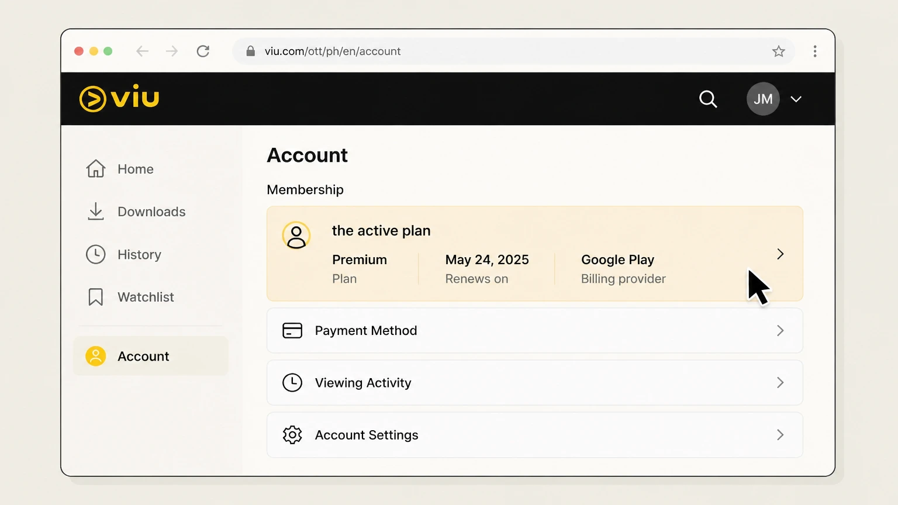Click the "Premium" plan value
Viewport: 898px width, 505px height.
(360, 260)
